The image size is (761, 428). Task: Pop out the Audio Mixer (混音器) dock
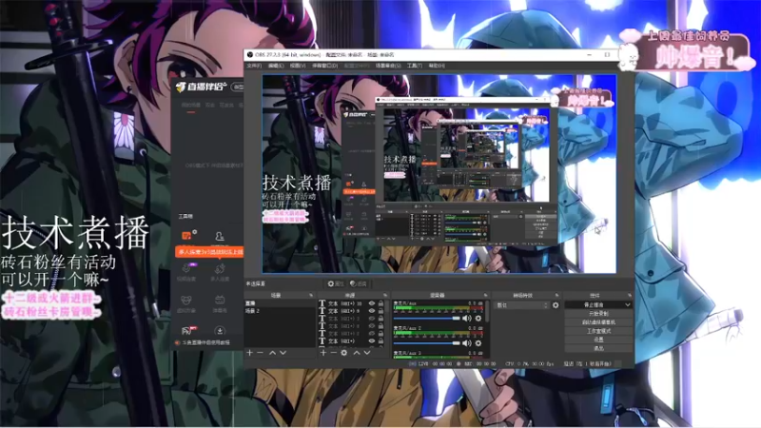485,295
